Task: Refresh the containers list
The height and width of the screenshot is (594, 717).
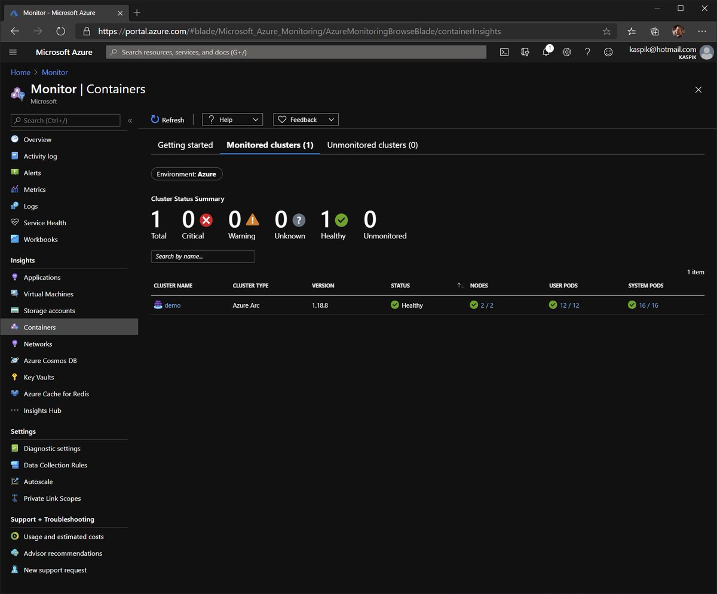Action: tap(168, 120)
